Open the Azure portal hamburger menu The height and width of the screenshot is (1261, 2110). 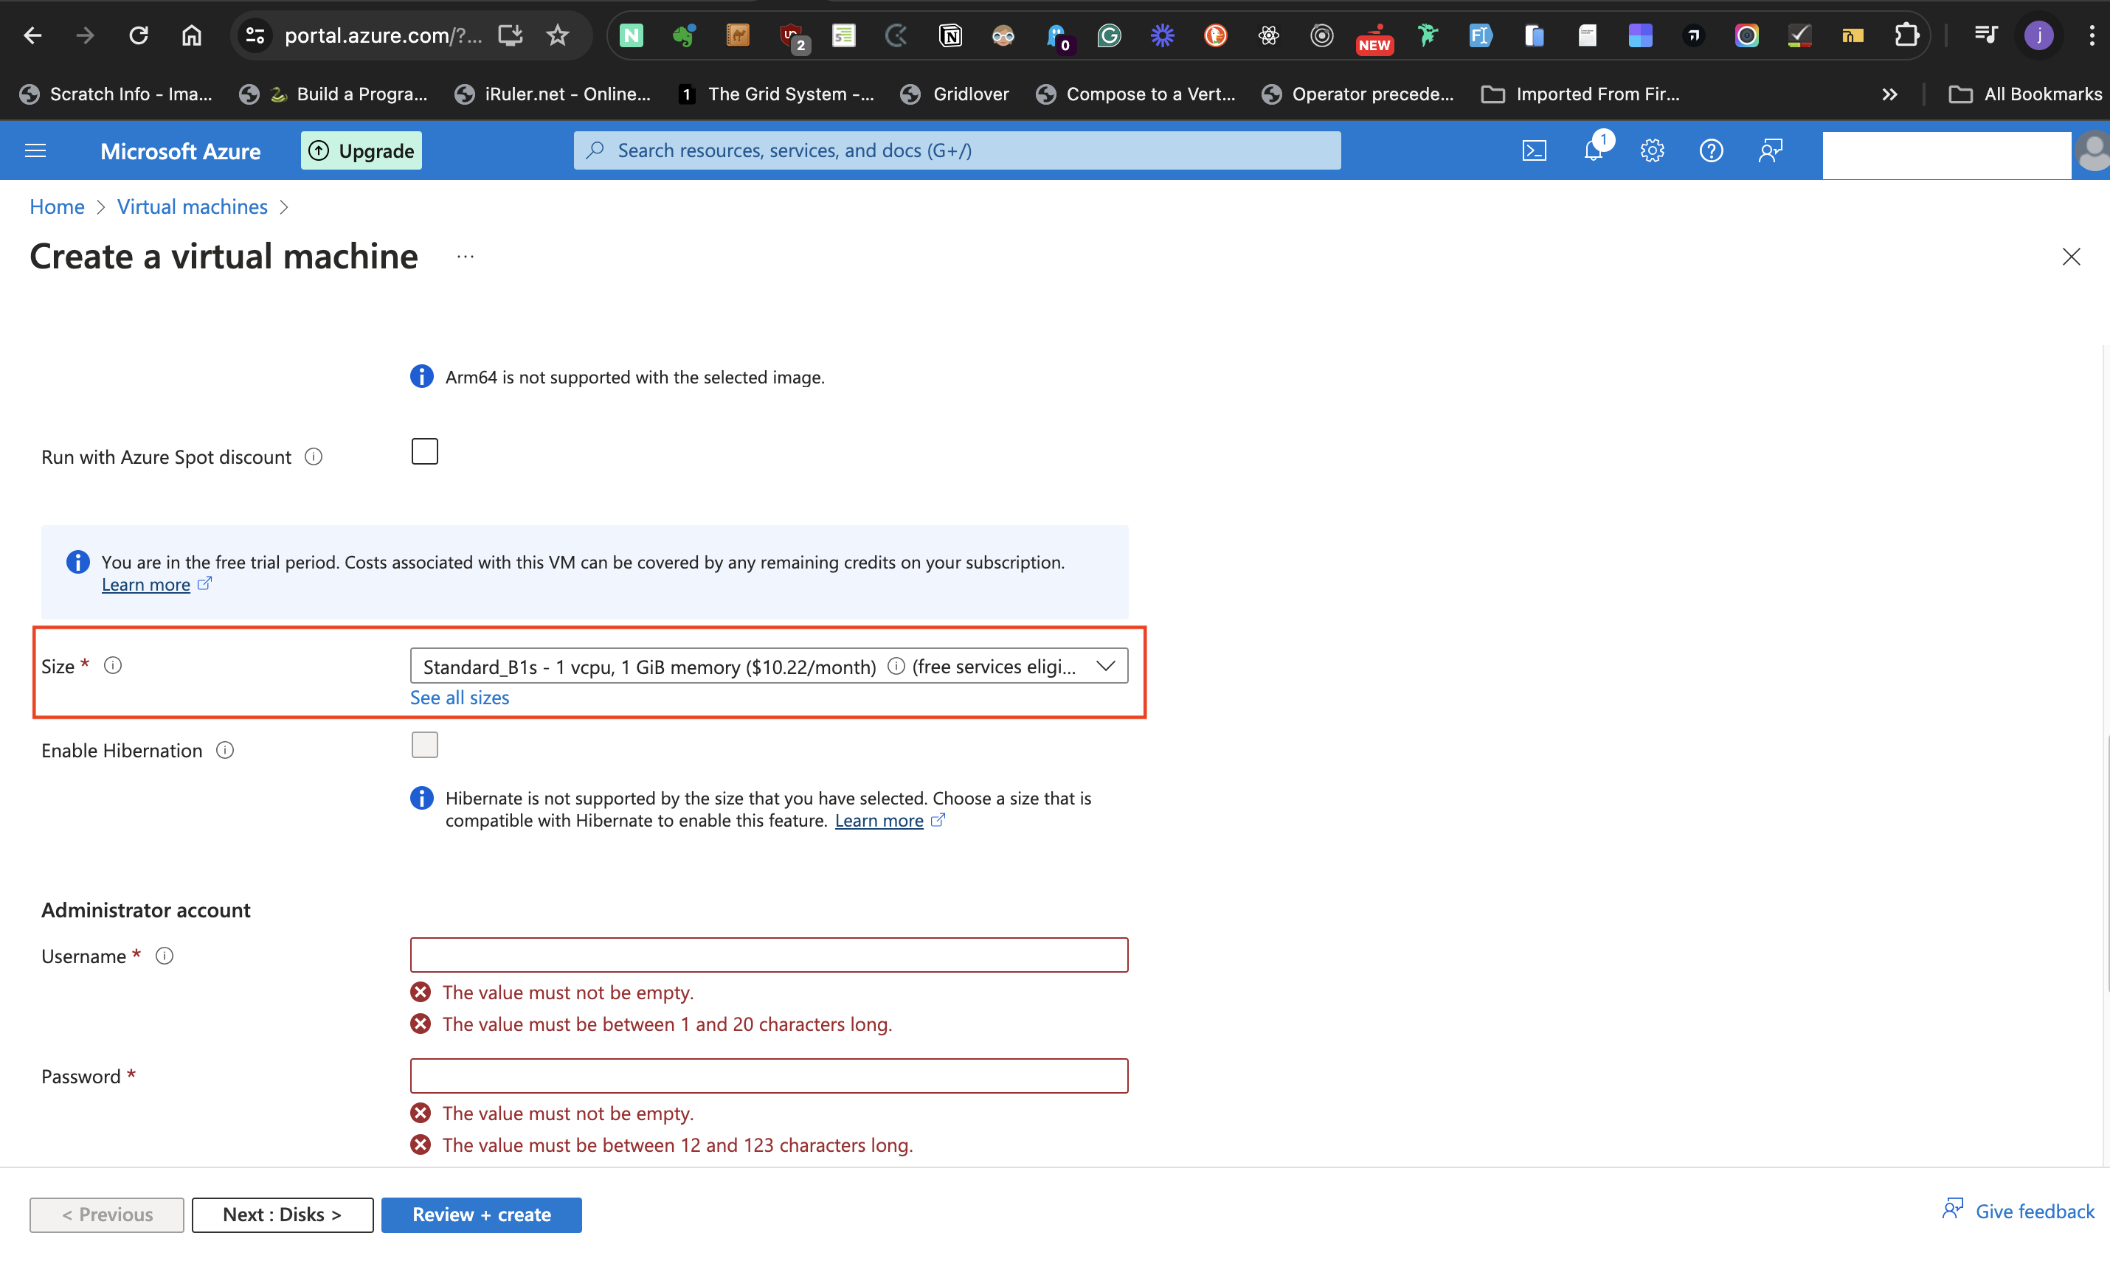coord(35,150)
